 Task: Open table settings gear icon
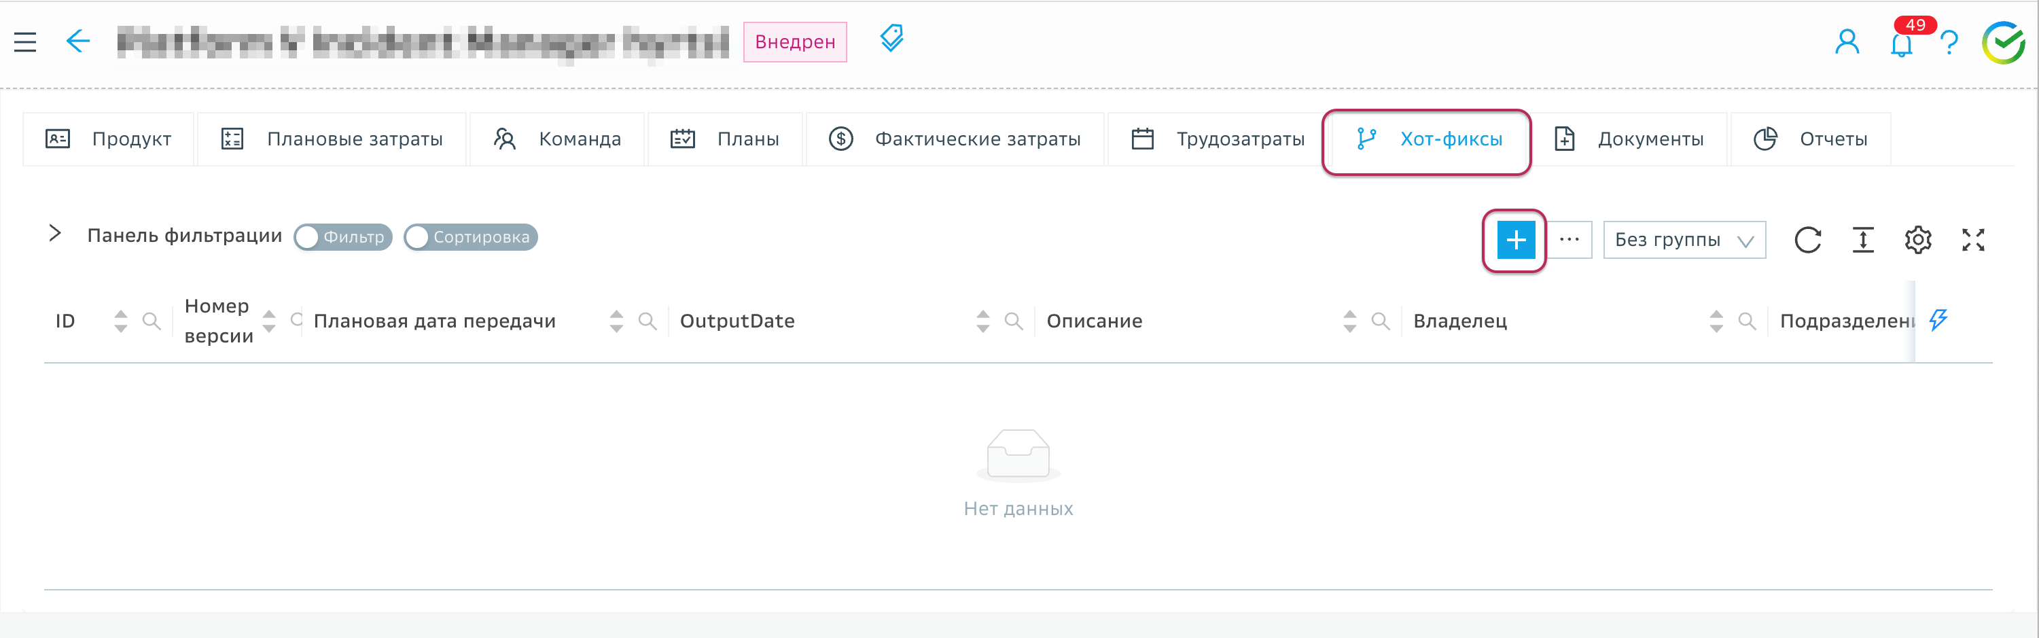coord(1918,240)
